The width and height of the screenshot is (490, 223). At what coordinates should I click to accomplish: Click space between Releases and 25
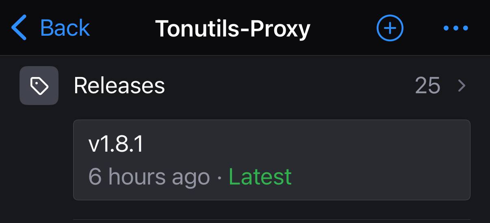point(290,86)
